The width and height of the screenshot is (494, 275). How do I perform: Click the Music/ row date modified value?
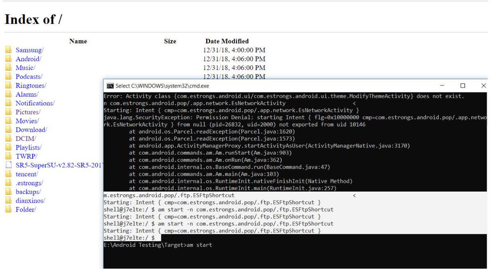point(234,68)
